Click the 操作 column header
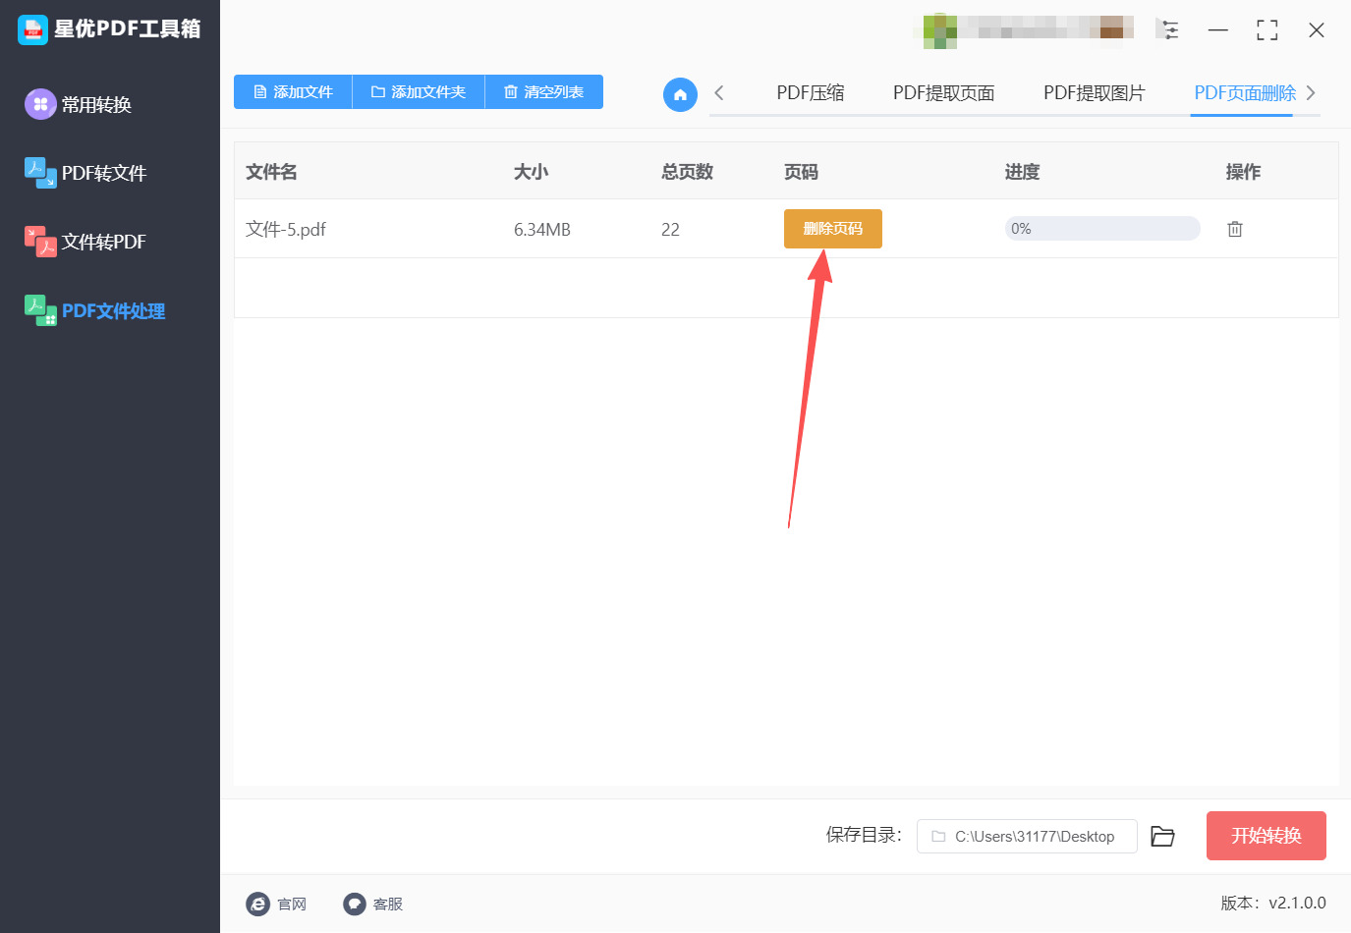Screen dimensions: 1351x933 pyautogui.click(x=1243, y=172)
